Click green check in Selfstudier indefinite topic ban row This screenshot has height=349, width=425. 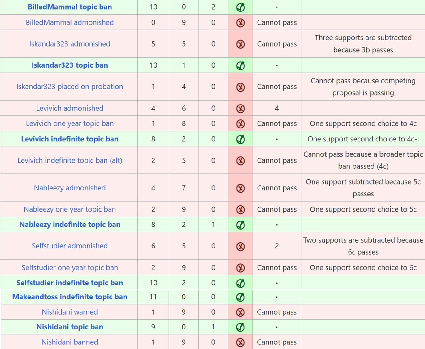point(241,283)
